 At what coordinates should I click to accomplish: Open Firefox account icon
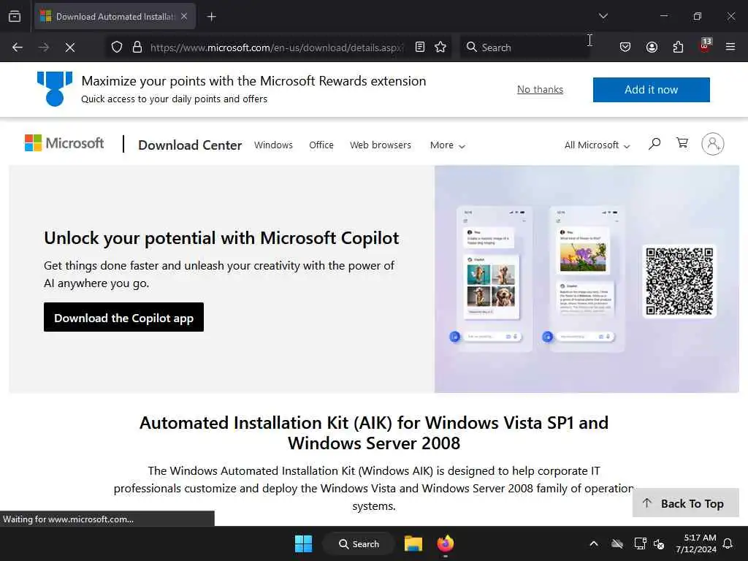point(652,47)
